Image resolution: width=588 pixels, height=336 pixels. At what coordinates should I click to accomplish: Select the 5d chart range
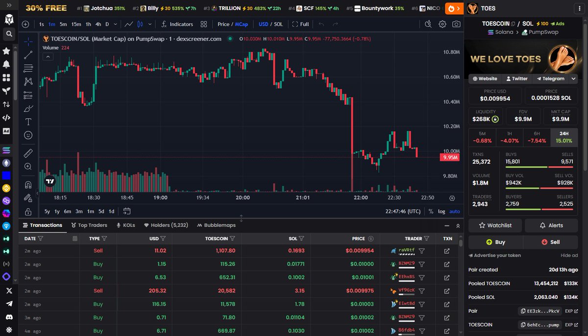(x=101, y=211)
